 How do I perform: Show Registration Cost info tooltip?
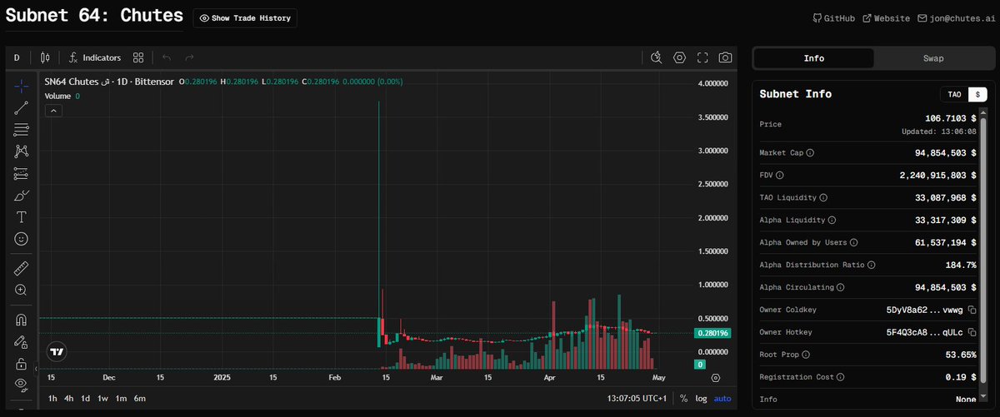(839, 377)
